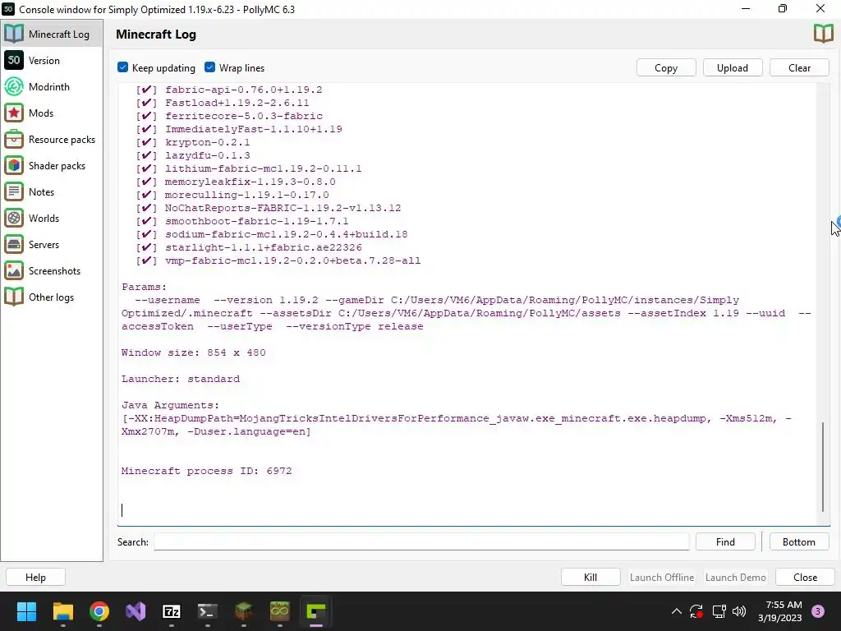
Task: Open File Explorer from taskbar
Action: coord(62,611)
